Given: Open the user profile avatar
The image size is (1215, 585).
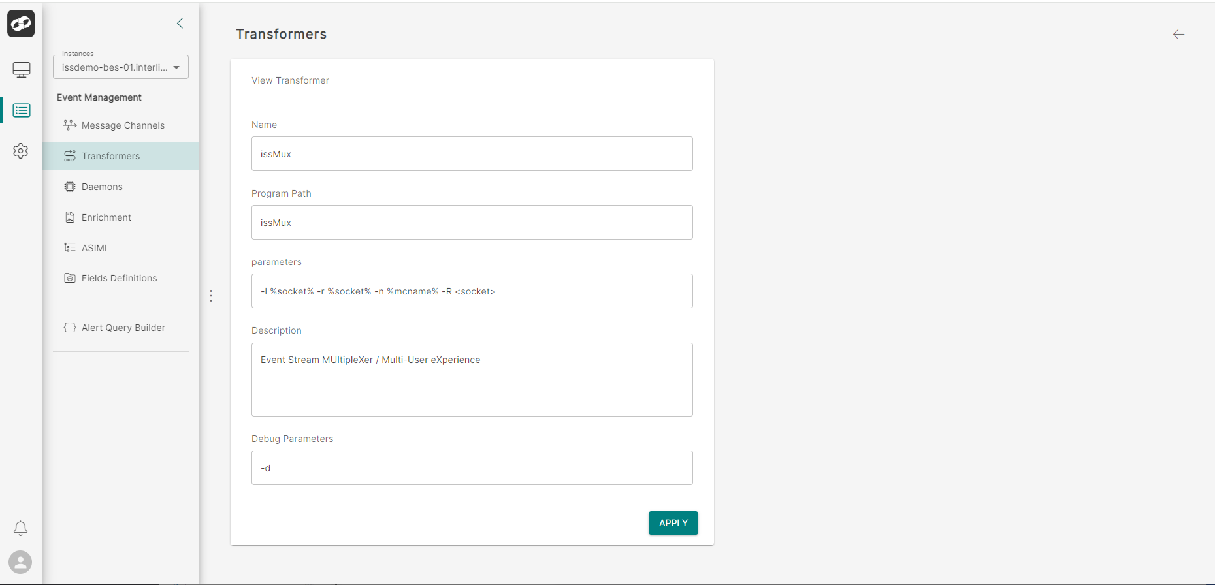Looking at the screenshot, I should 20,562.
